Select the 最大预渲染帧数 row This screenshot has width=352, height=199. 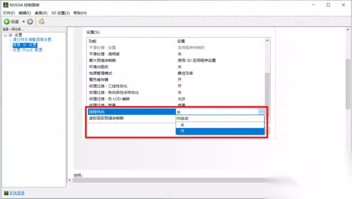pyautogui.click(x=176, y=60)
